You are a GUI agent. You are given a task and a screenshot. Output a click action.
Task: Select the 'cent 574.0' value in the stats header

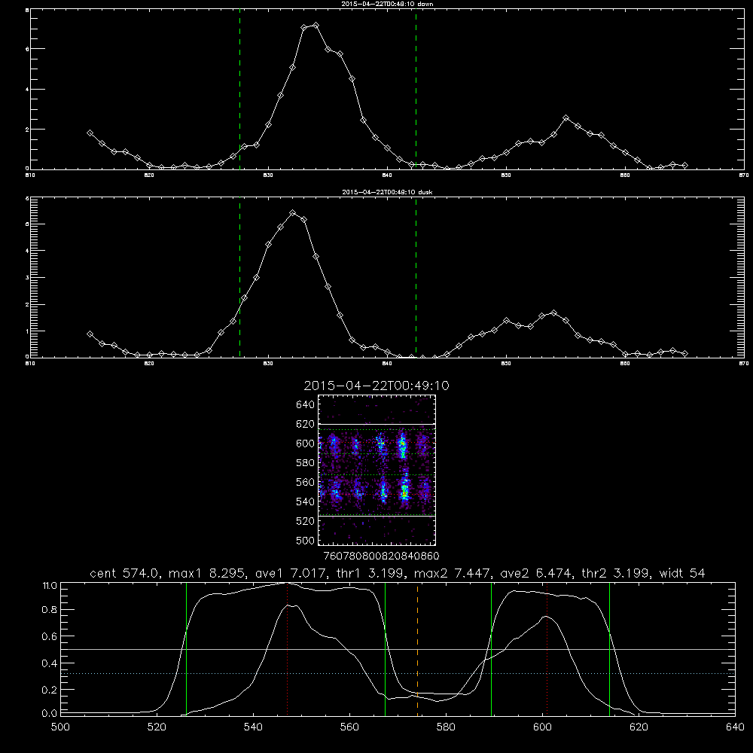(x=125, y=573)
